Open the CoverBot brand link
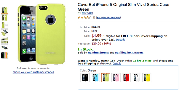 pyautogui.click(x=87, y=13)
